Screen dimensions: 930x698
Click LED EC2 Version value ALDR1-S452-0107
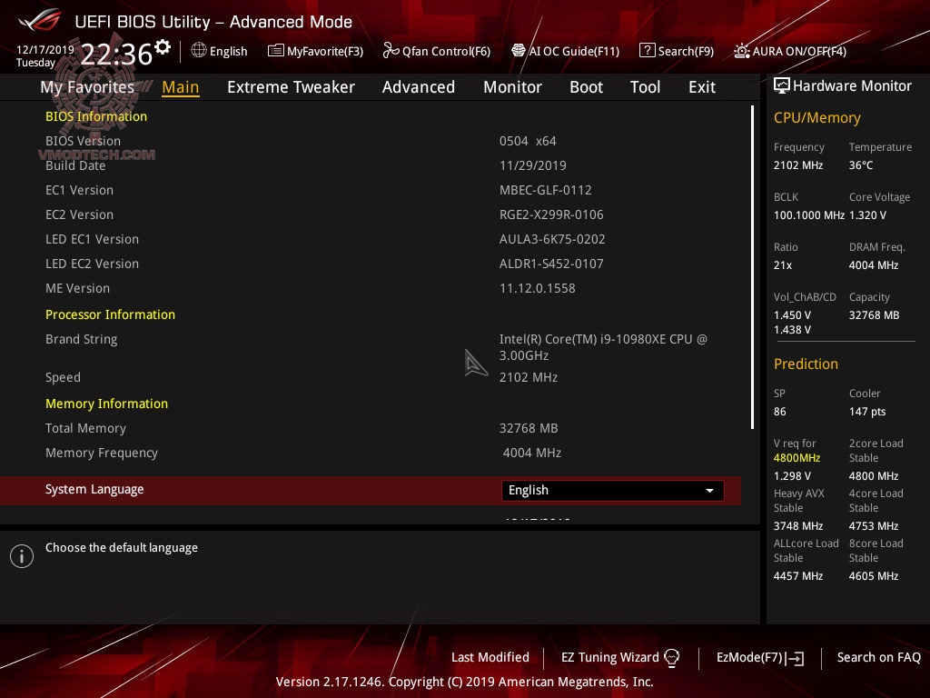click(551, 264)
